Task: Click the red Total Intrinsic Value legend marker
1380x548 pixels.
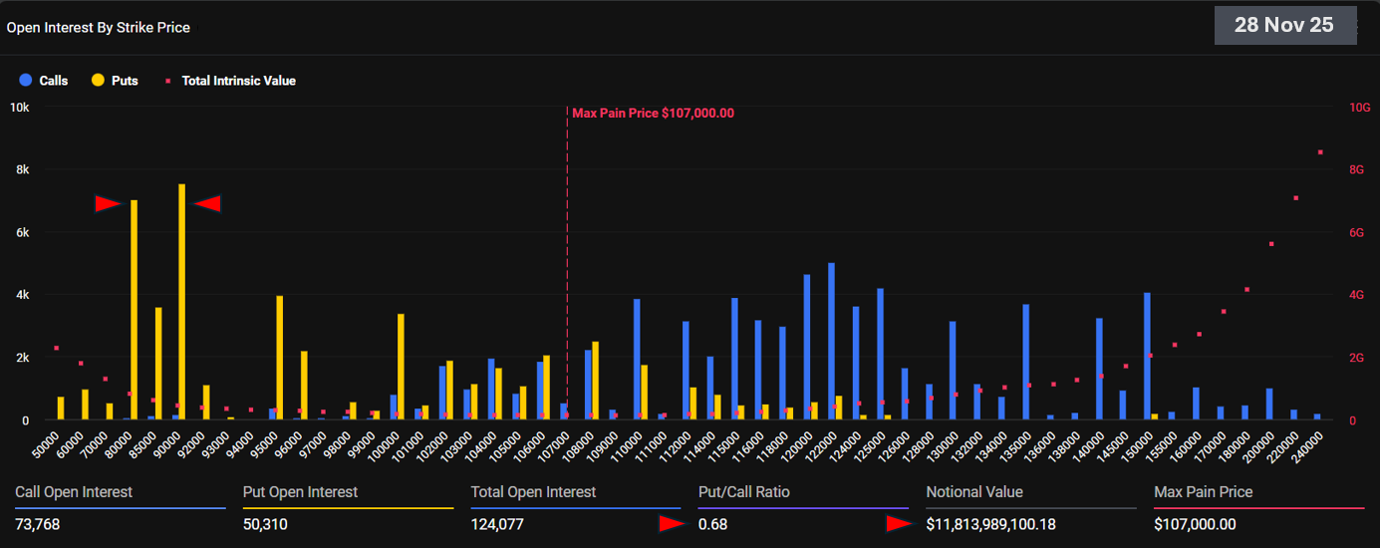Action: [x=167, y=81]
